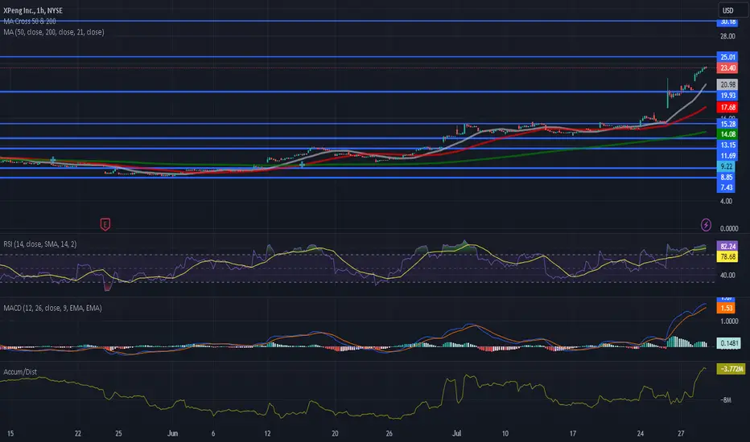Click the MA (50, close, 200, close, 21, close) legend

[x=54, y=32]
